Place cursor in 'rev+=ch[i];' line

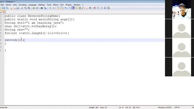click(x=15, y=40)
